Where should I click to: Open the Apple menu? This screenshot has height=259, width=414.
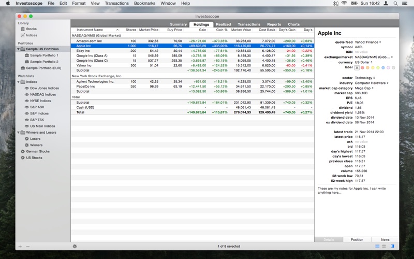click(x=8, y=3)
